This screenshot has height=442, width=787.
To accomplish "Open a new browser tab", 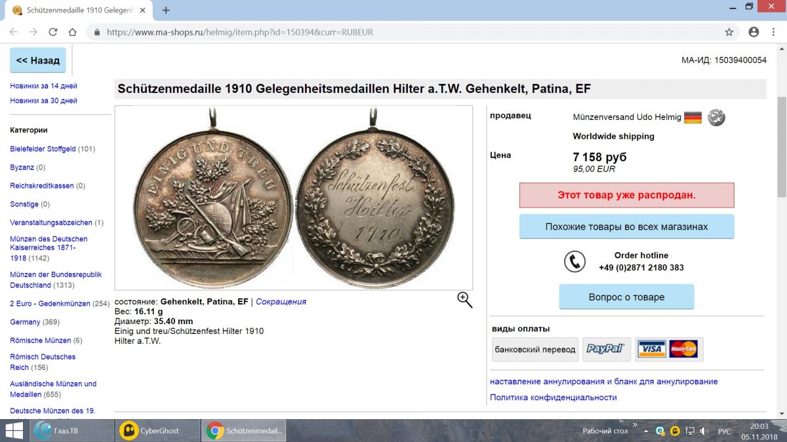I will click(166, 10).
